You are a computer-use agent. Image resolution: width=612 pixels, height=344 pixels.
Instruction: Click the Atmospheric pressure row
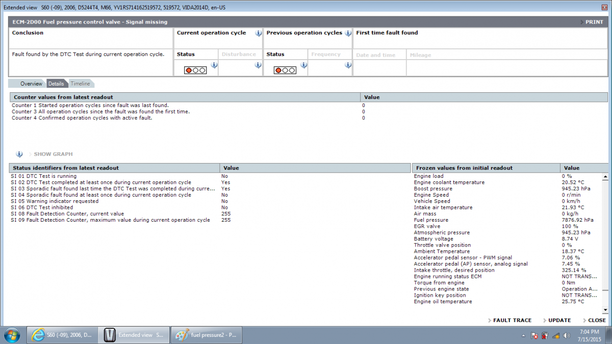507,232
